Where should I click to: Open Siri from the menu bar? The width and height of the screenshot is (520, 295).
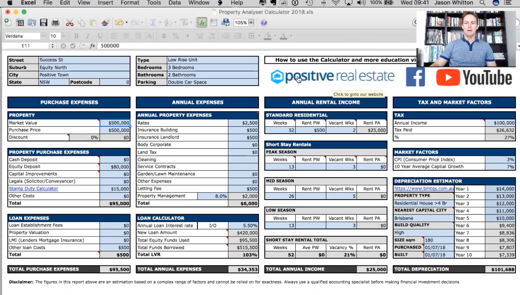click(x=496, y=3)
